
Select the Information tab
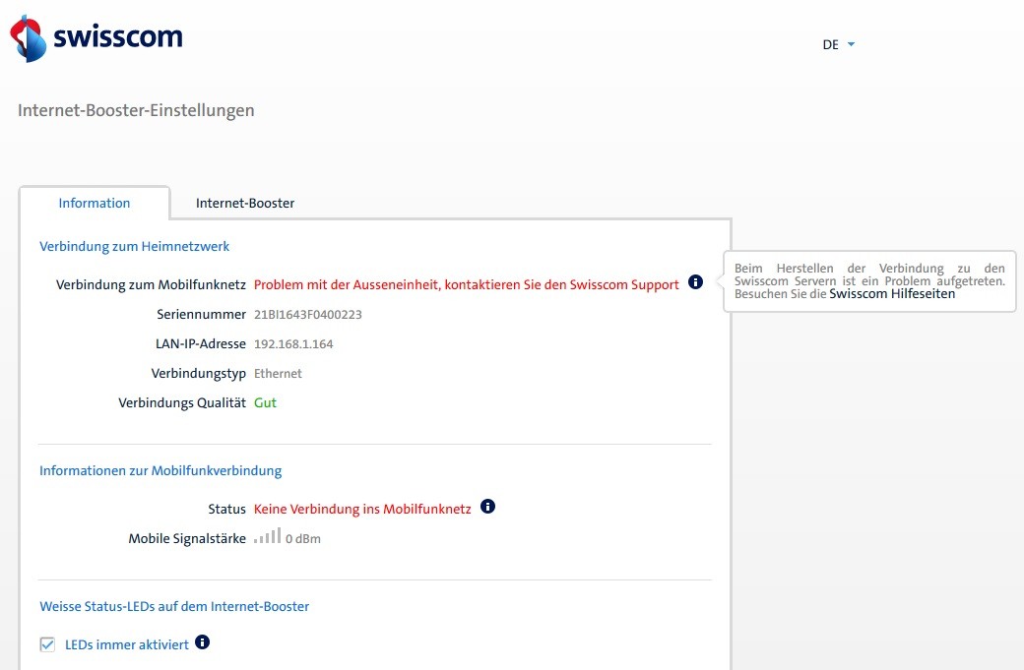pos(94,203)
